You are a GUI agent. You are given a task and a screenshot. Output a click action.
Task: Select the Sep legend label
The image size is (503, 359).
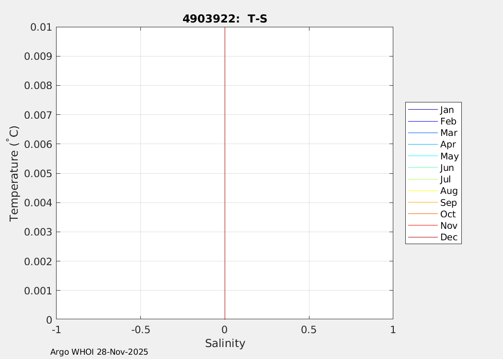[448, 202]
